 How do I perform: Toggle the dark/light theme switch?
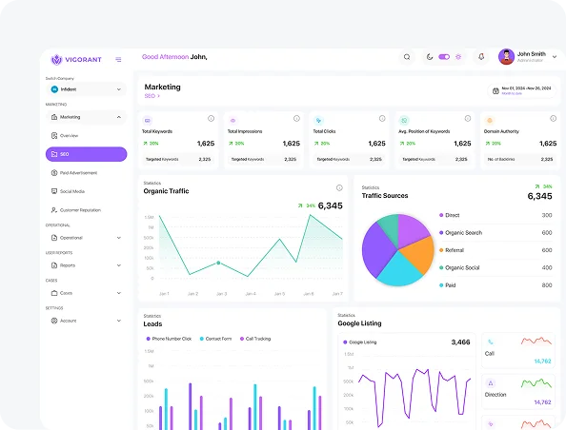444,57
